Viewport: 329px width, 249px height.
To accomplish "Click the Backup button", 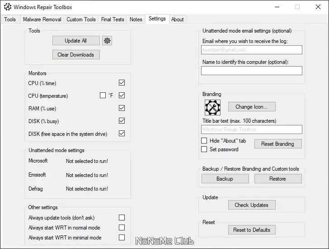I will coord(225,179).
